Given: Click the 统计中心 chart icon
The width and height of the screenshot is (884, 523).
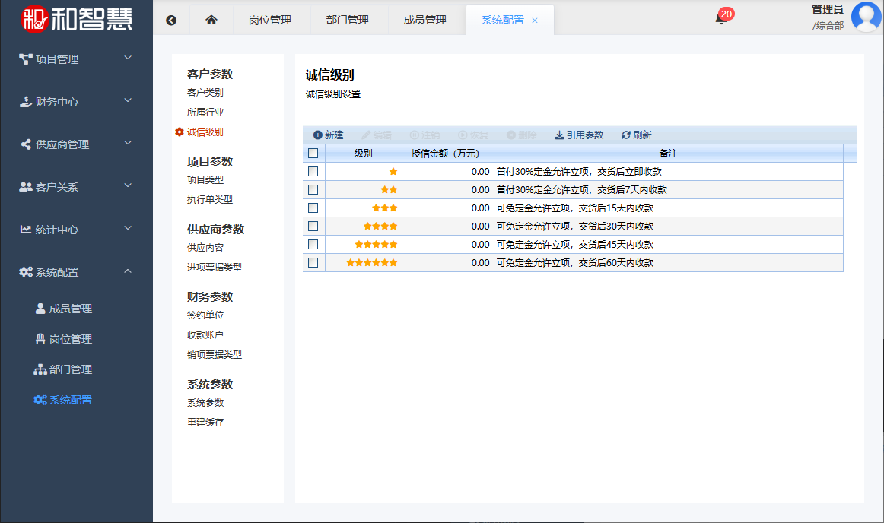Looking at the screenshot, I should (x=25, y=230).
